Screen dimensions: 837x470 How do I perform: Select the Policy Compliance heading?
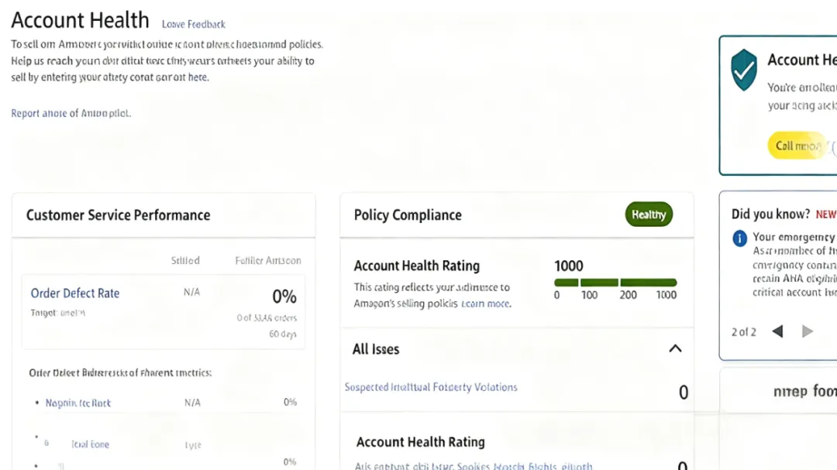(x=408, y=215)
